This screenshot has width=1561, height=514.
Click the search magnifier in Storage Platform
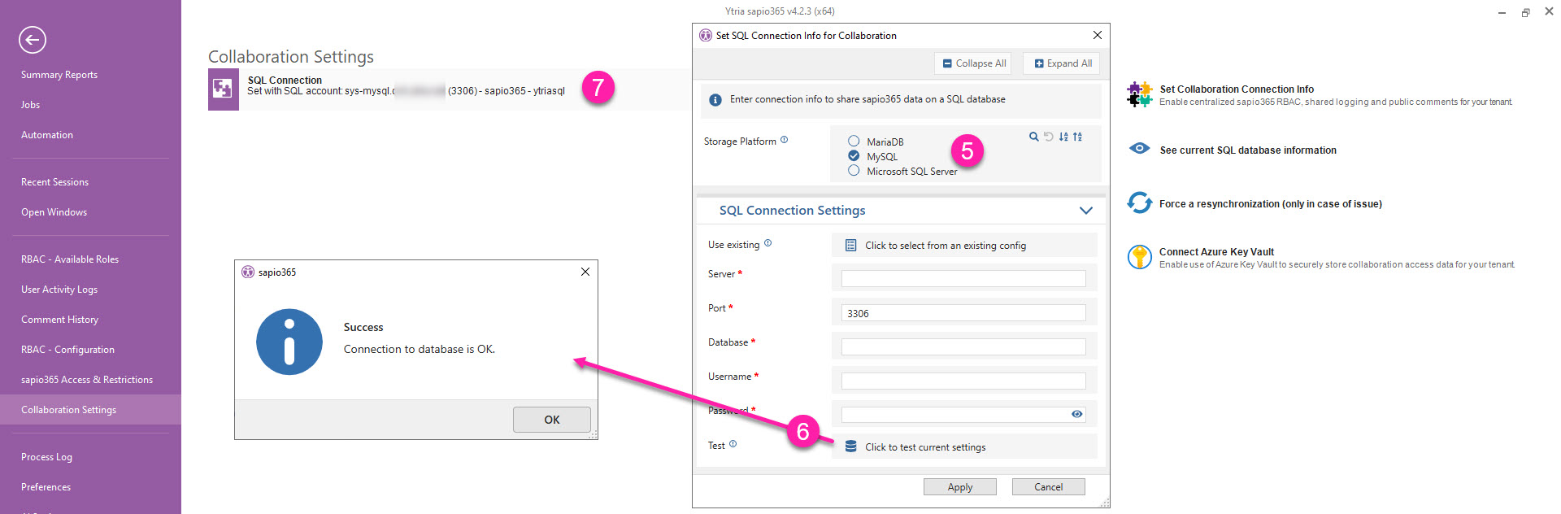pos(1033,137)
